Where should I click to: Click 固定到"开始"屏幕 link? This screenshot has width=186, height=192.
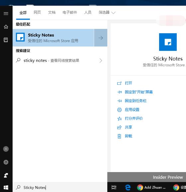(139, 92)
